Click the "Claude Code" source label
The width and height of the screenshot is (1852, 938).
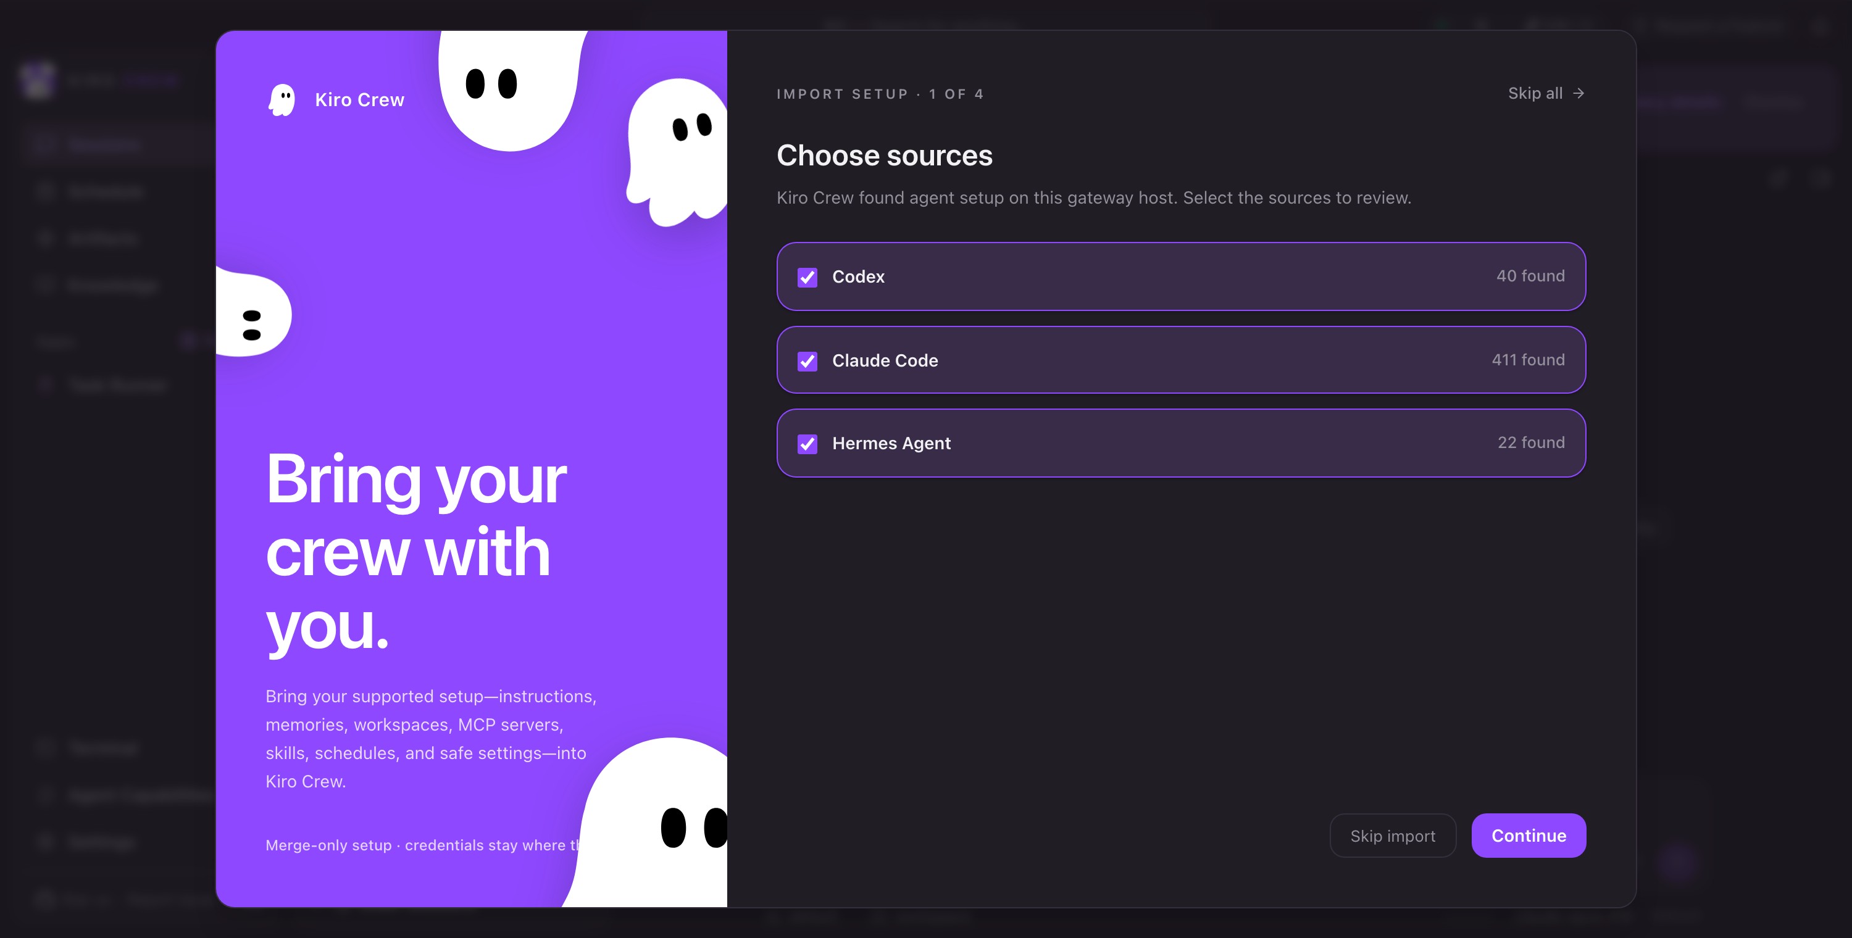pyautogui.click(x=885, y=361)
